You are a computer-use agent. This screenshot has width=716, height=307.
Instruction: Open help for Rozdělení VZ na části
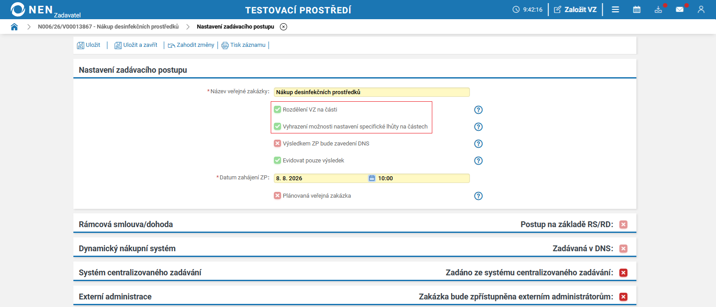478,110
